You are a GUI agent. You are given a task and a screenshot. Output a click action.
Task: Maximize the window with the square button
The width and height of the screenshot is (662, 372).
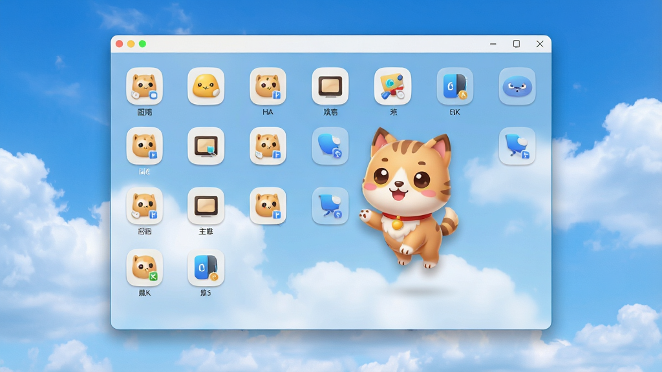tap(517, 44)
